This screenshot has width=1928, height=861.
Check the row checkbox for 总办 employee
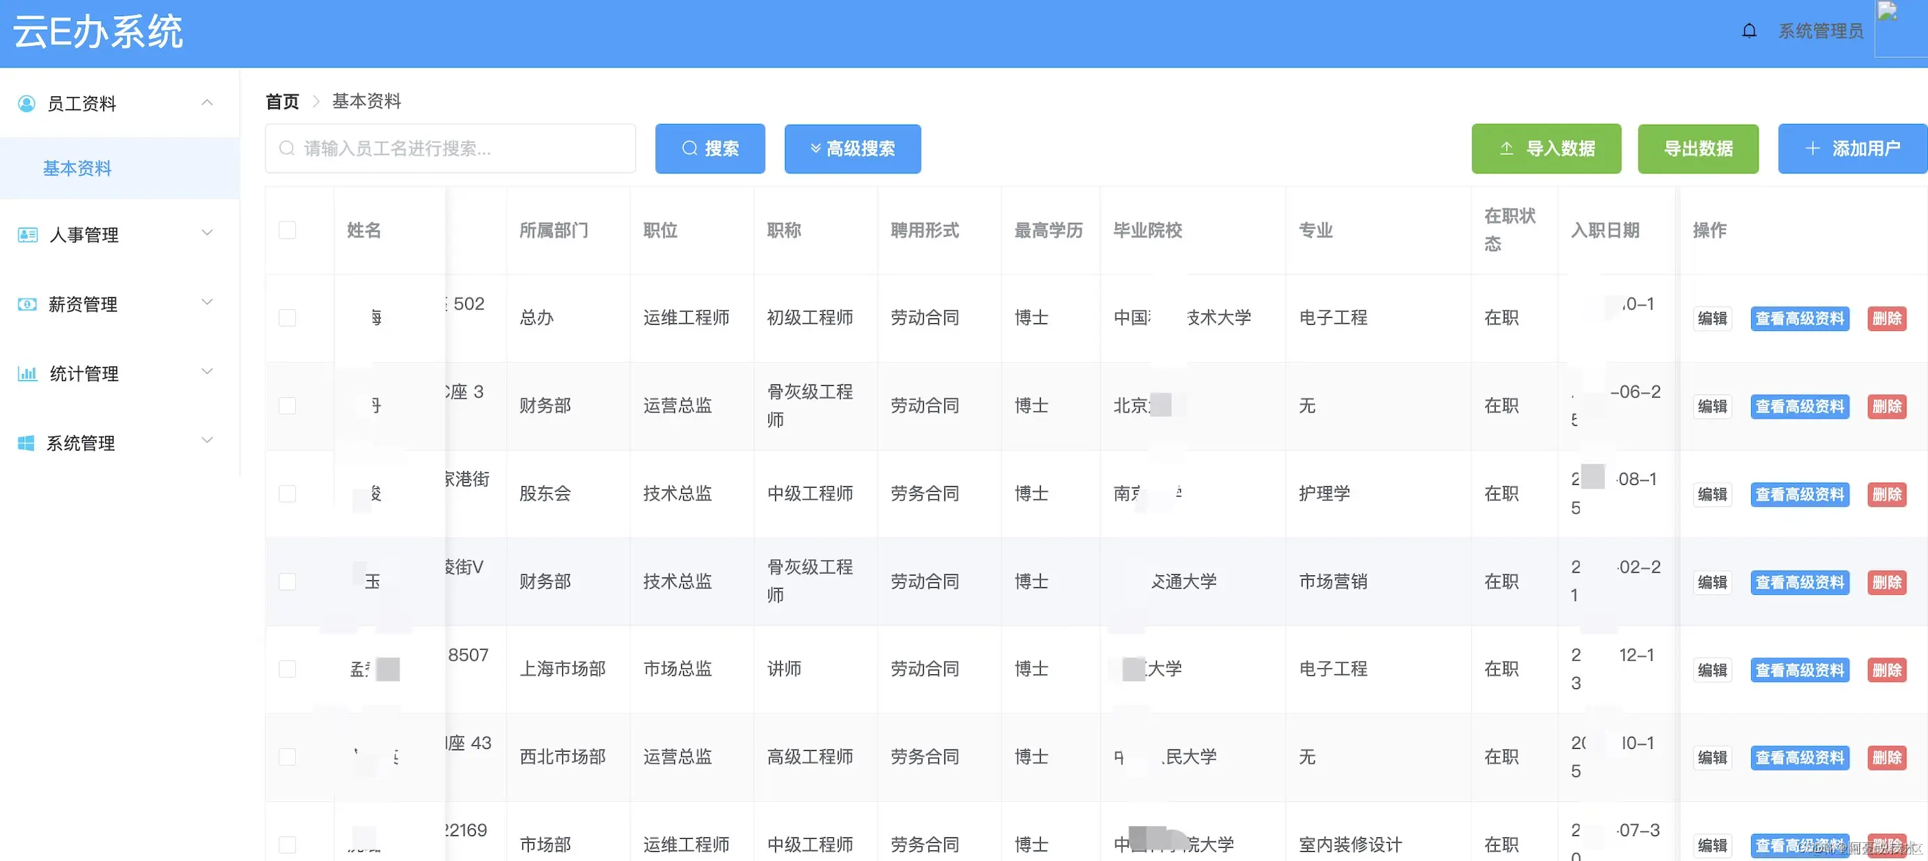point(287,318)
